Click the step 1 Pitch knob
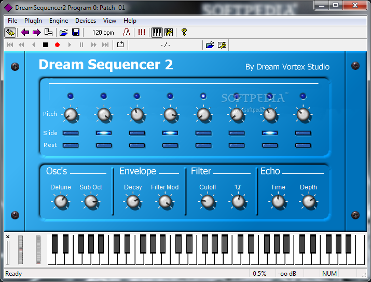The image size is (371, 282). click(x=71, y=114)
